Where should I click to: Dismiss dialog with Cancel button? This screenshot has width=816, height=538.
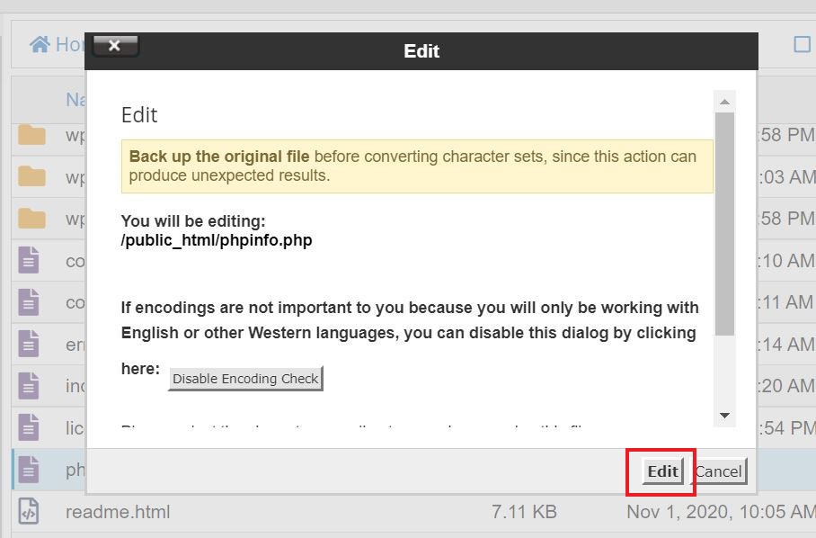coord(719,471)
